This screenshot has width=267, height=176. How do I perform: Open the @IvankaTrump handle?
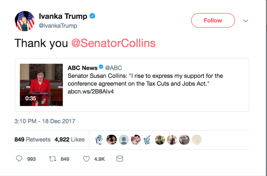(x=57, y=26)
